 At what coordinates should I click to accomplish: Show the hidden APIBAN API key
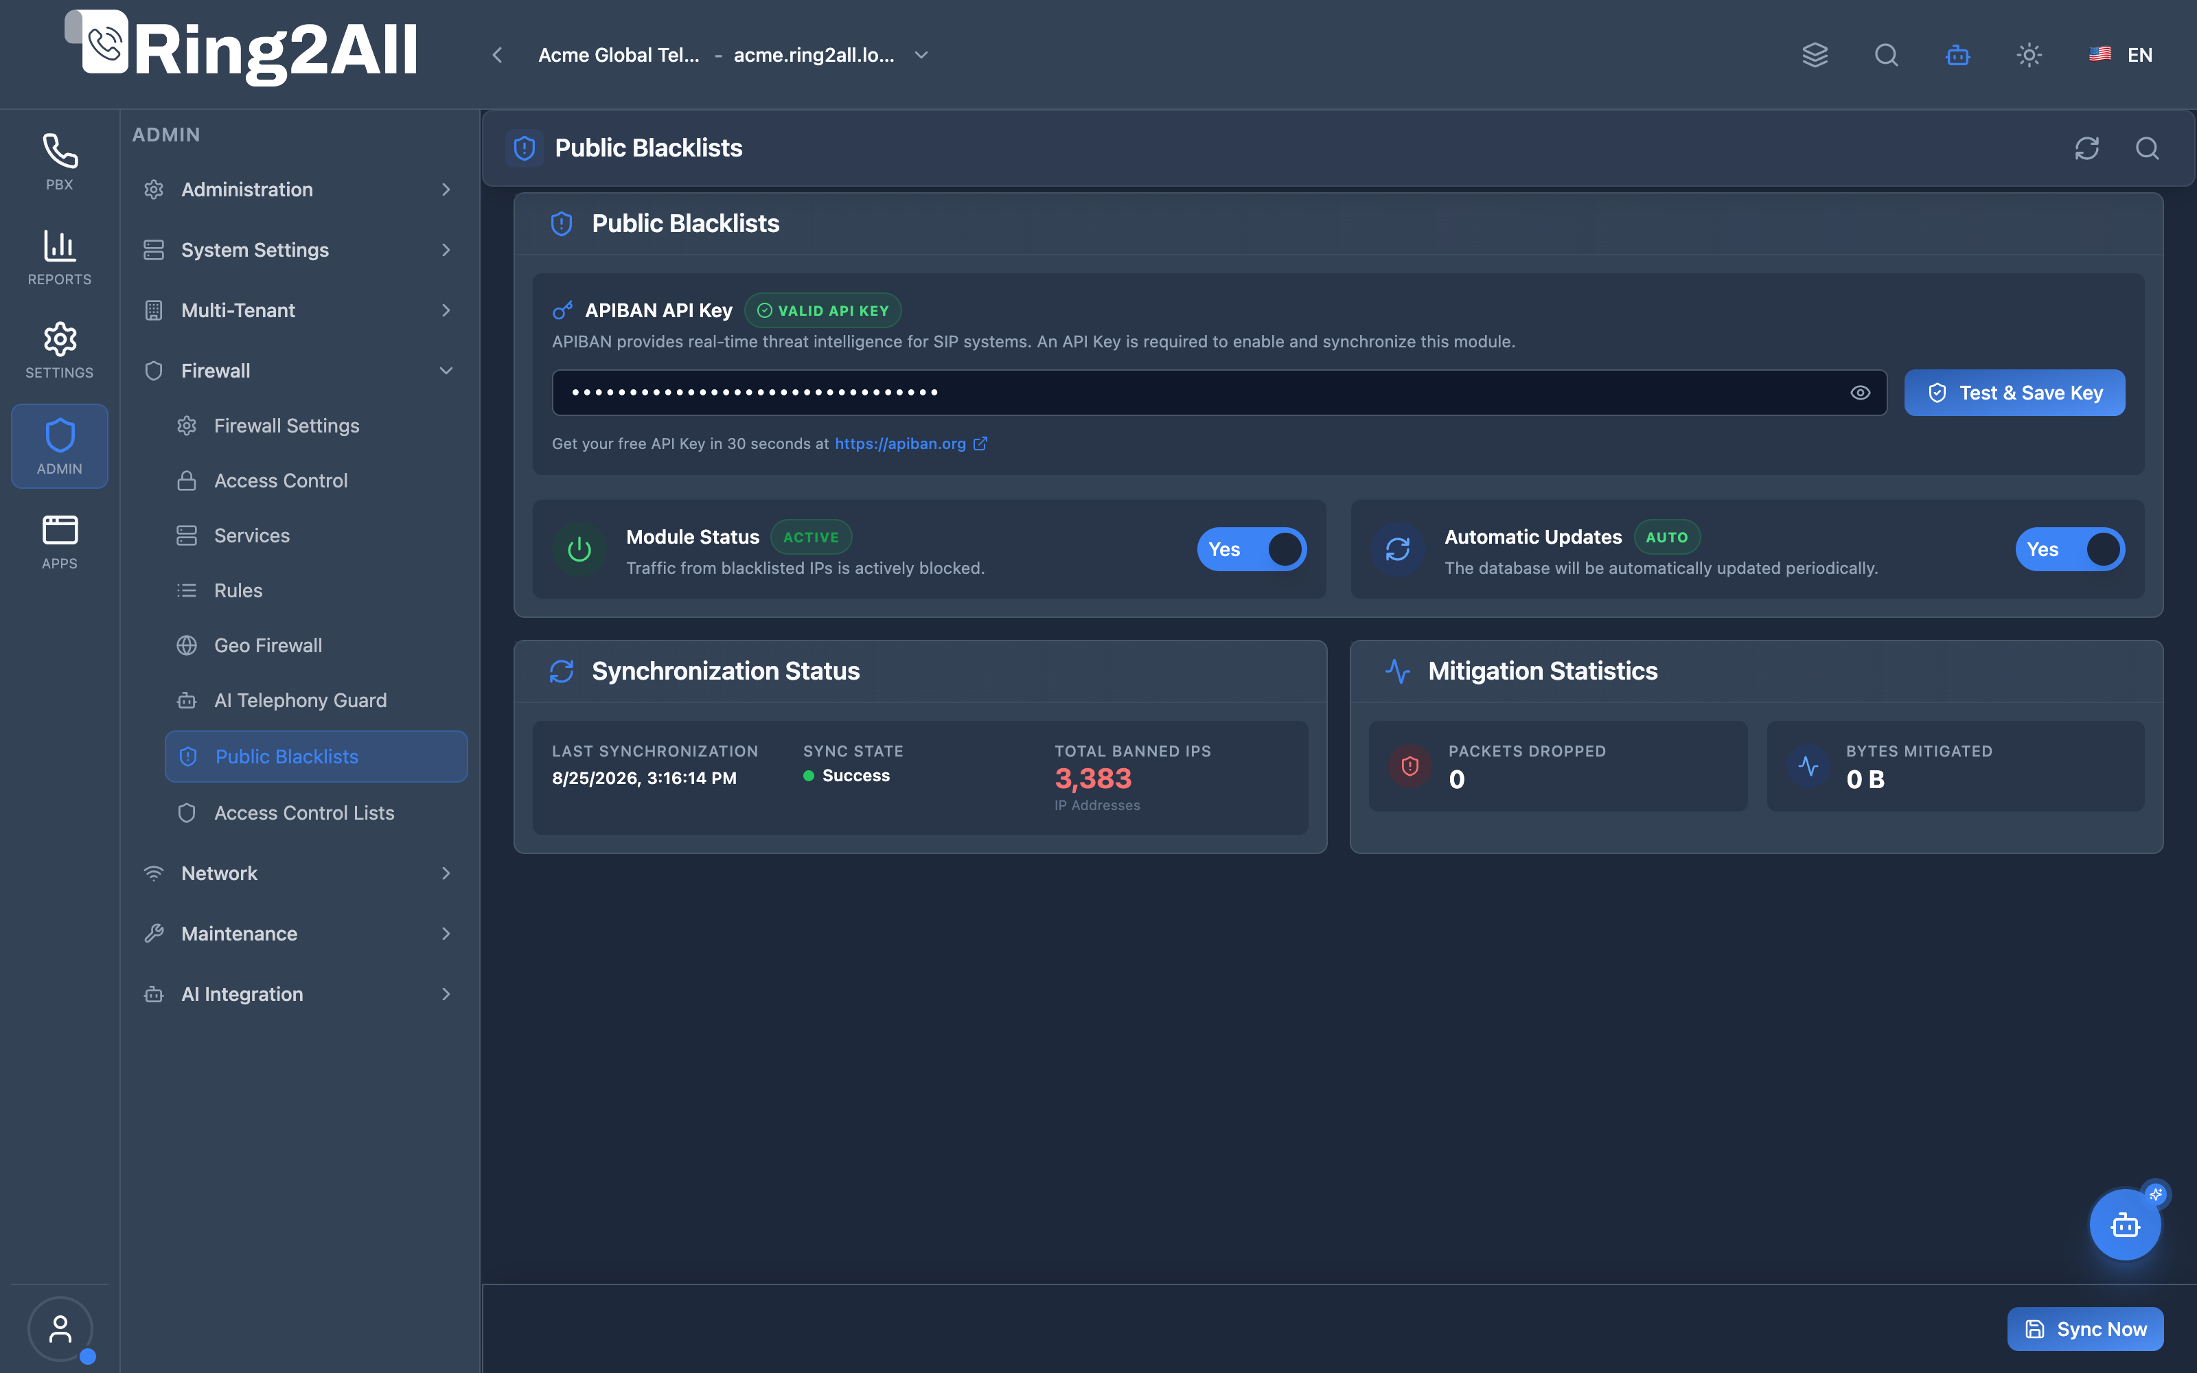point(1860,392)
